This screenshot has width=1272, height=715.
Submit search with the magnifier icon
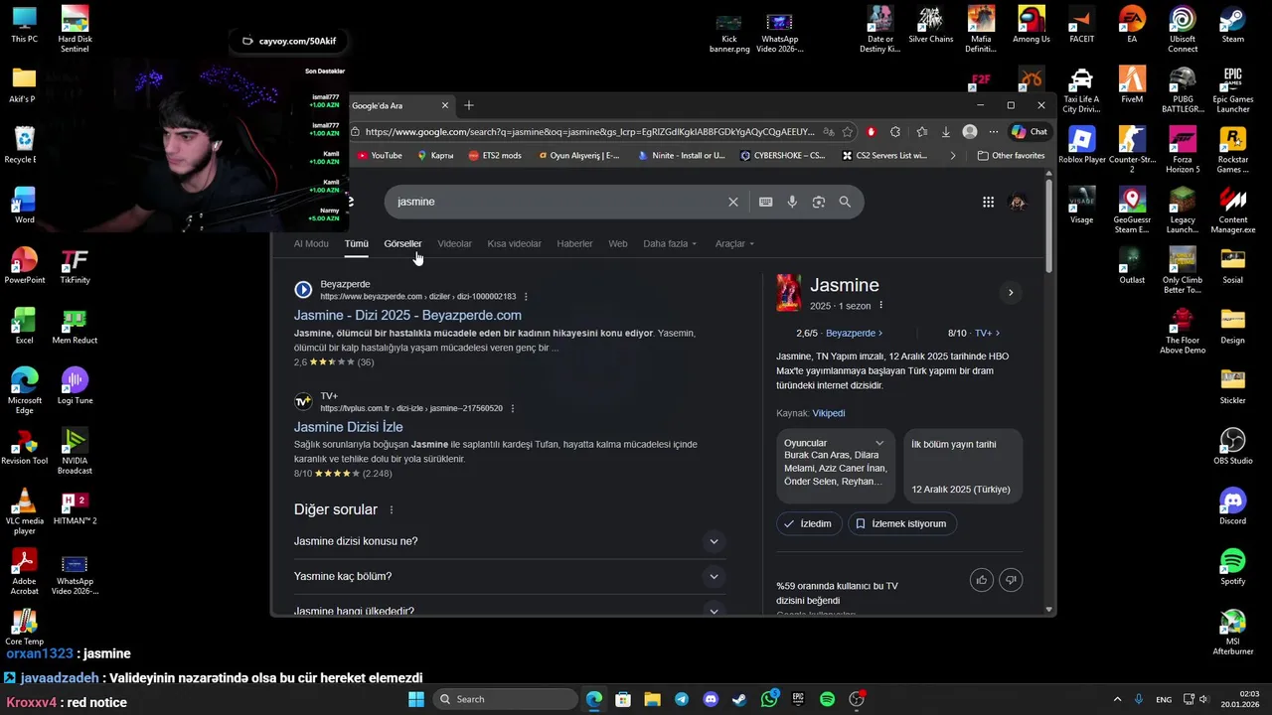tap(845, 202)
